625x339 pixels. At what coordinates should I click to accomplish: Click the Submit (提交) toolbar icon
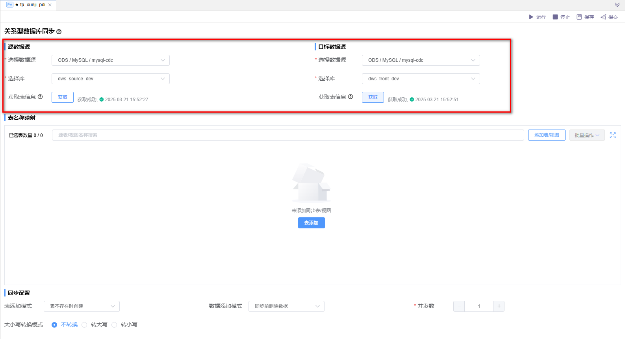tap(603, 17)
